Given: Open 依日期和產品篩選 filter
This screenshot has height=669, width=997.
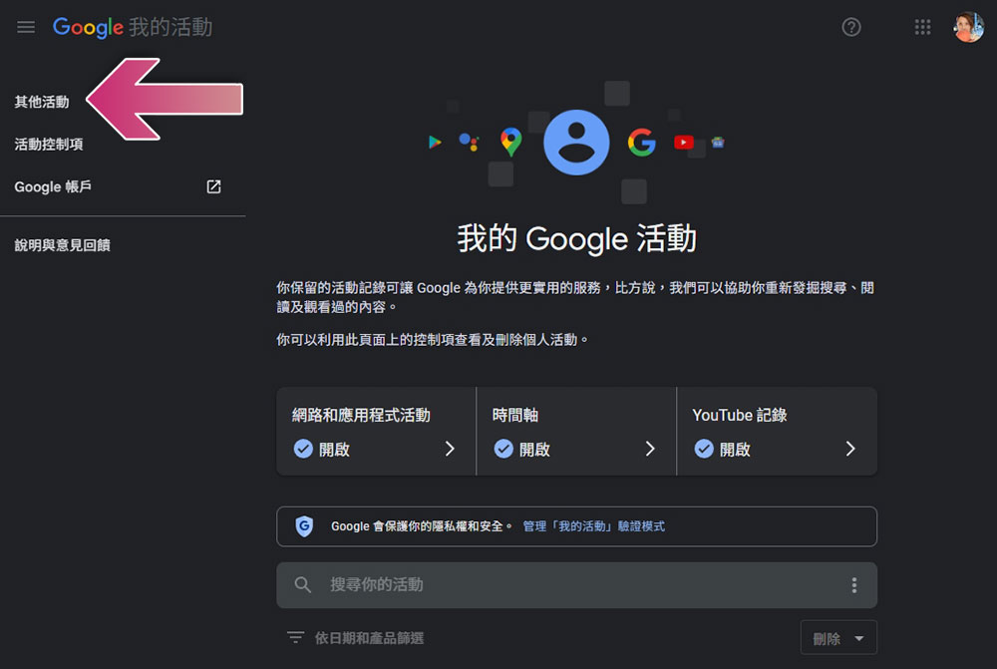Looking at the screenshot, I should pos(370,638).
